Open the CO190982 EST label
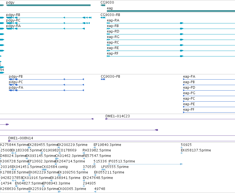 [x=50, y=150]
